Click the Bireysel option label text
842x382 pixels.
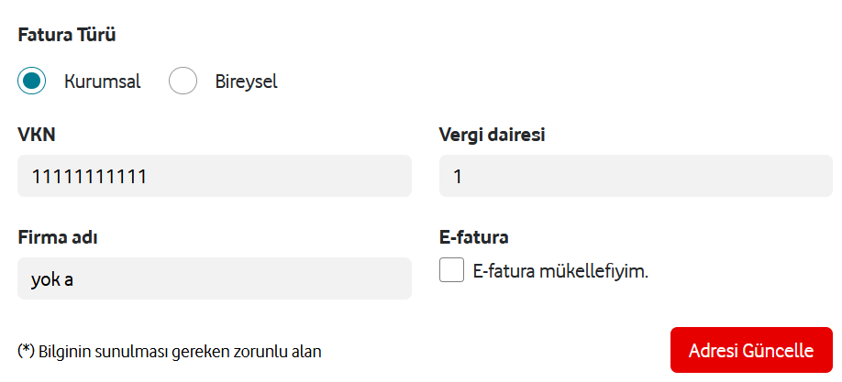pos(246,82)
